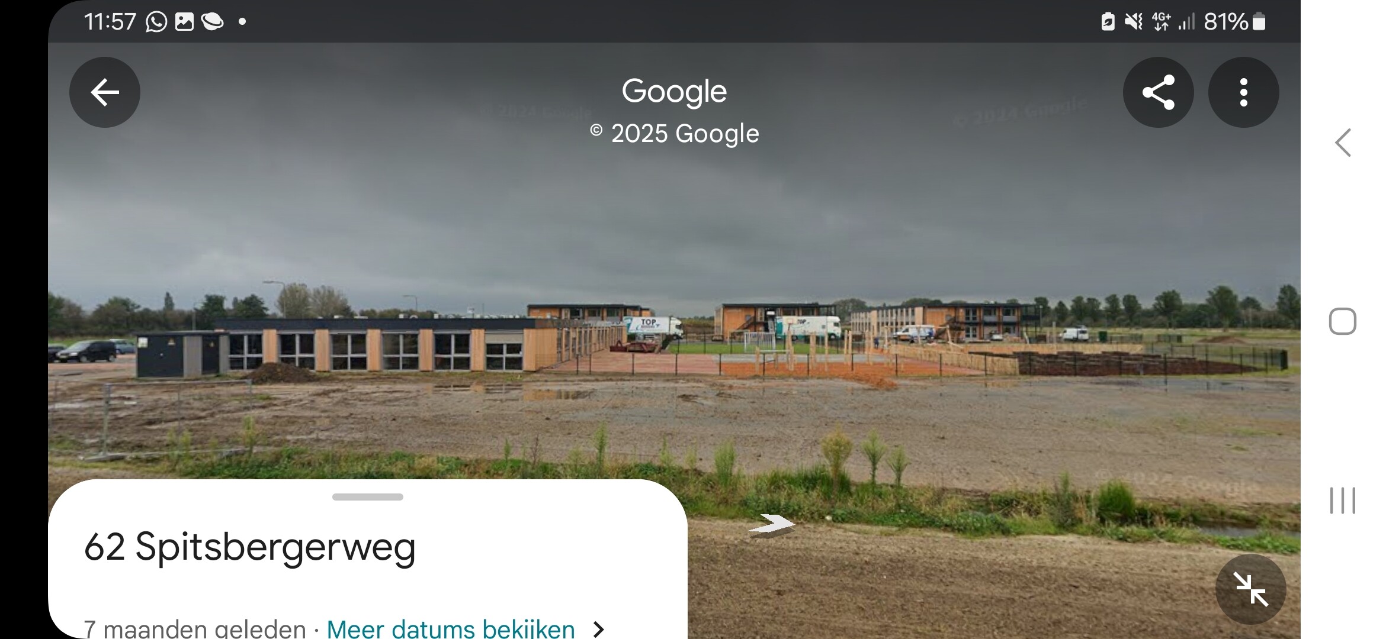Open the Android recent apps button
The image size is (1386, 639).
(1342, 501)
